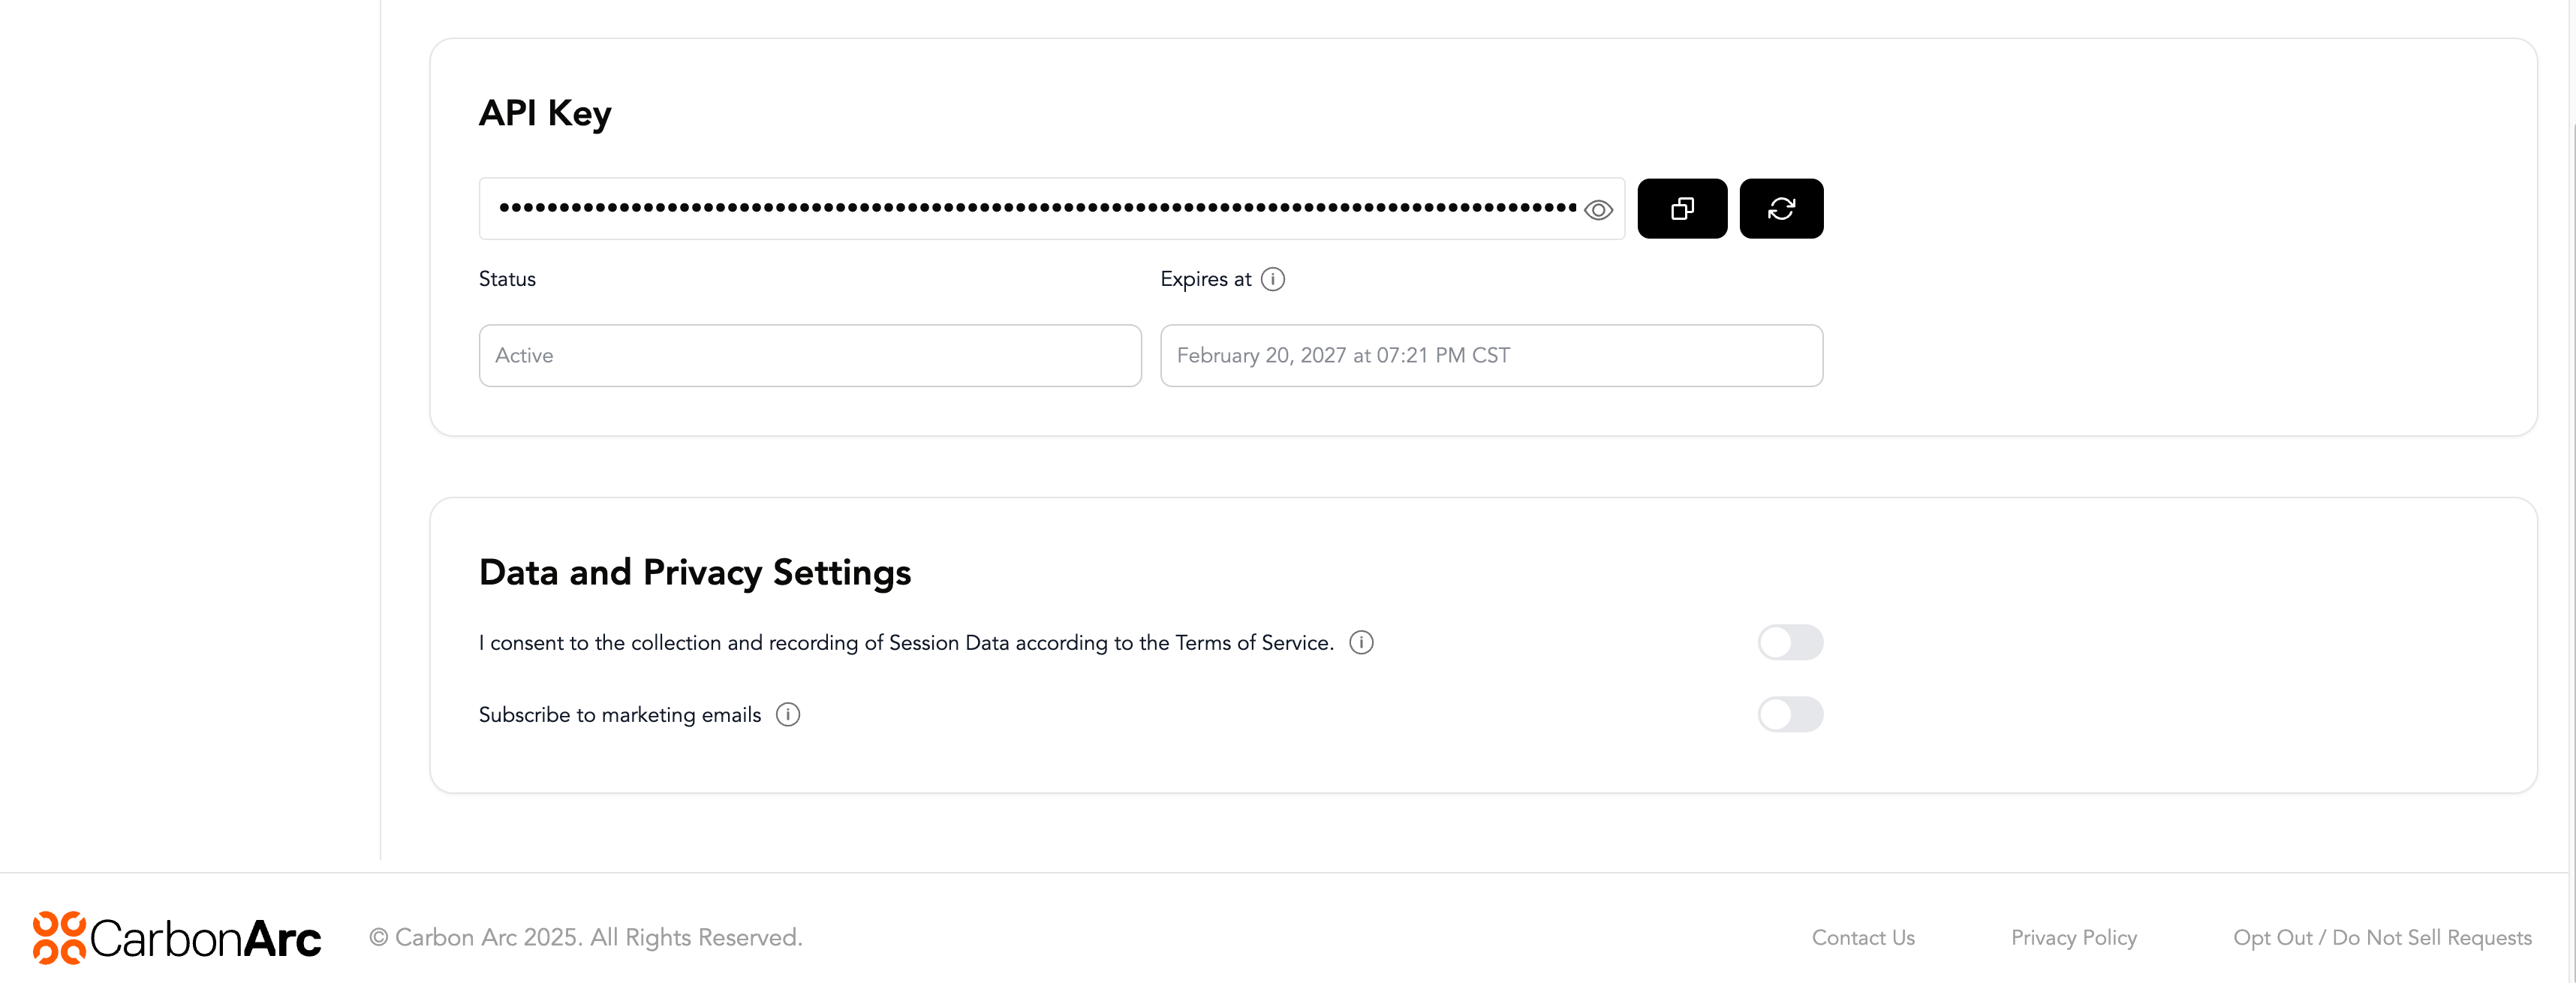
Task: Click Data and Privacy Settings heading
Action: [x=694, y=573]
